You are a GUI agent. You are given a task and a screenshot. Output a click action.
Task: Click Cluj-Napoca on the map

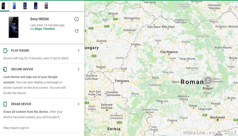coord(169,52)
